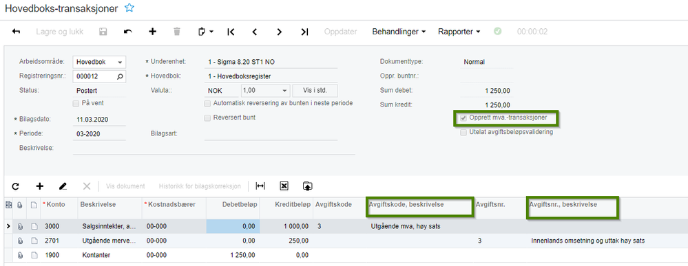Open the Behandlinger menu
The image size is (688, 266).
[399, 32]
